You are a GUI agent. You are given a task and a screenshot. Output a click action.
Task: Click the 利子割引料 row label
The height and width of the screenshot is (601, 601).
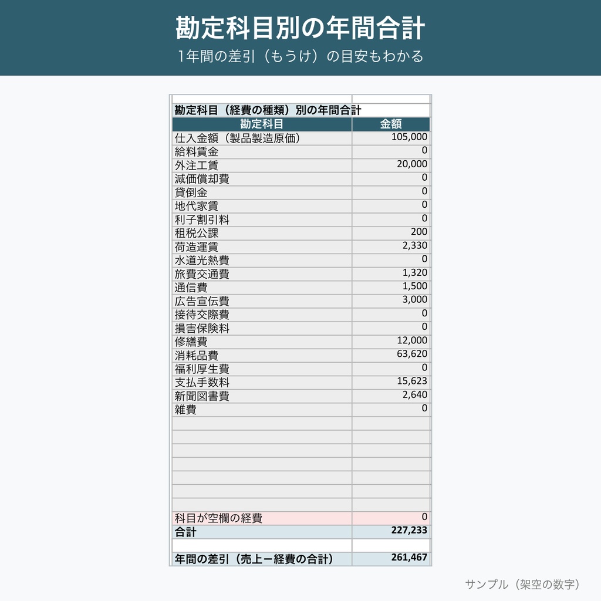(202, 220)
